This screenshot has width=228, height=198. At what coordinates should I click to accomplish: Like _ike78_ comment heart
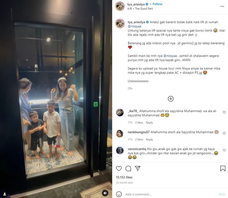click(x=224, y=112)
